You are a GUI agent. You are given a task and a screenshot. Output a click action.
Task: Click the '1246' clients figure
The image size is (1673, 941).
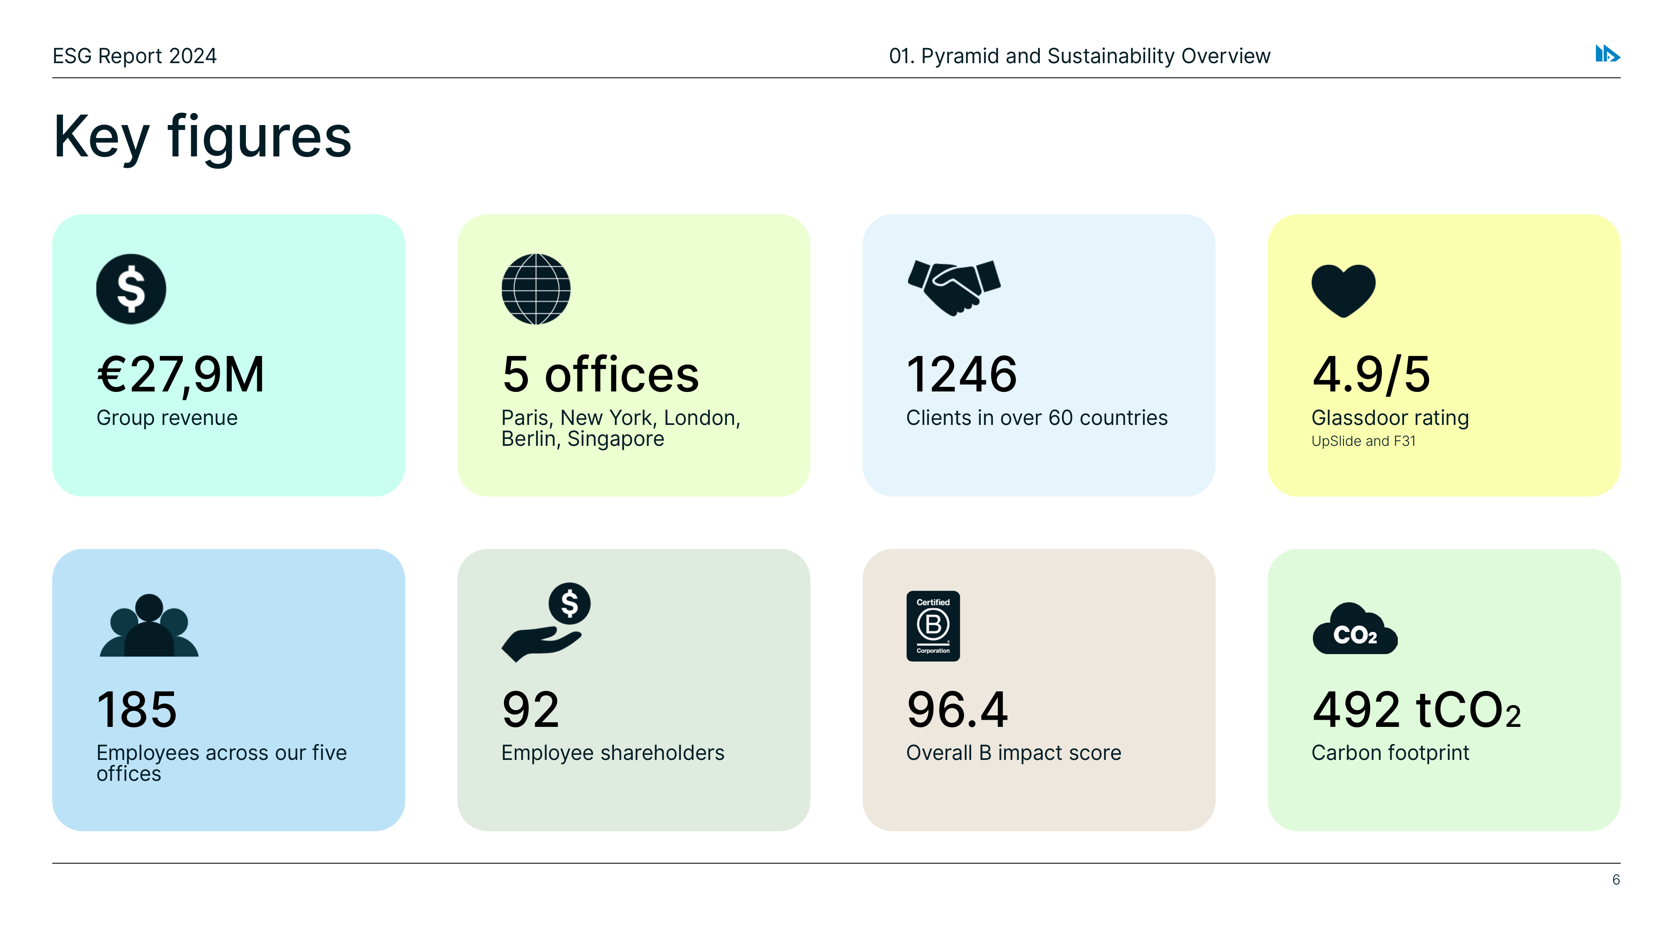(962, 375)
